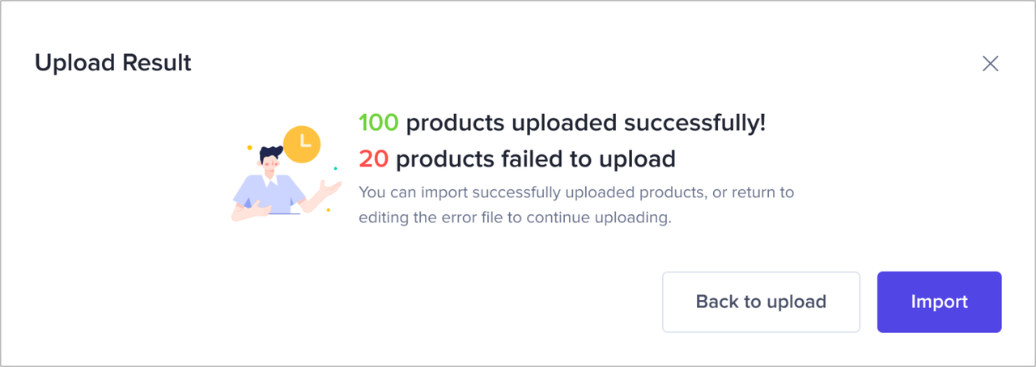Click the teal dot beside the illustration
The width and height of the screenshot is (1036, 367).
point(335,169)
